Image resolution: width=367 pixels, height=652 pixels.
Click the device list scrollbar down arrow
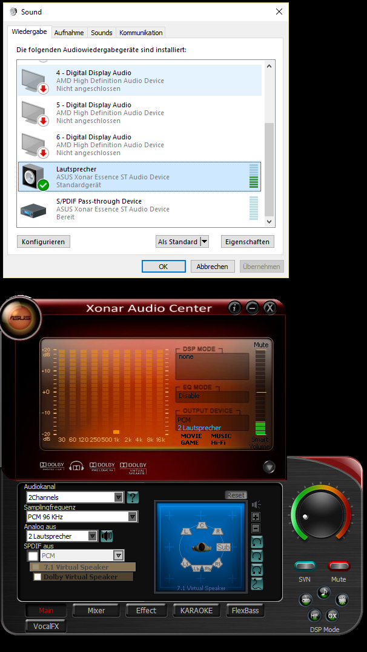pos(269,222)
